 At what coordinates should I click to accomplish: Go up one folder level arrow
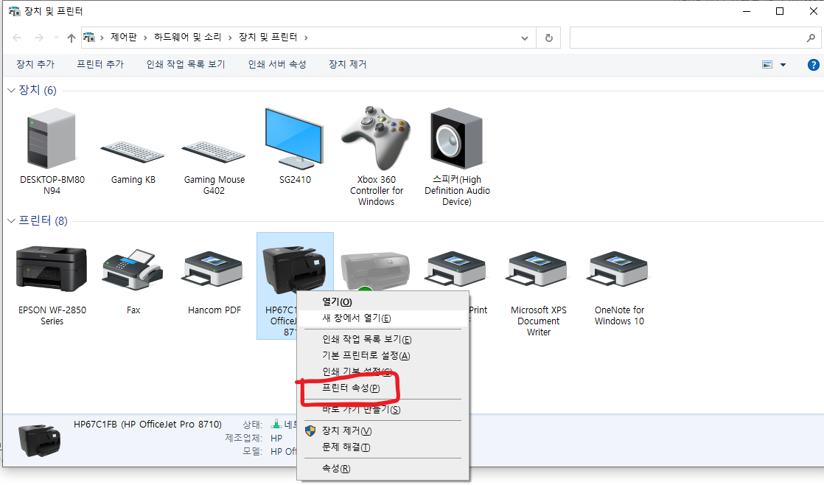tap(71, 38)
